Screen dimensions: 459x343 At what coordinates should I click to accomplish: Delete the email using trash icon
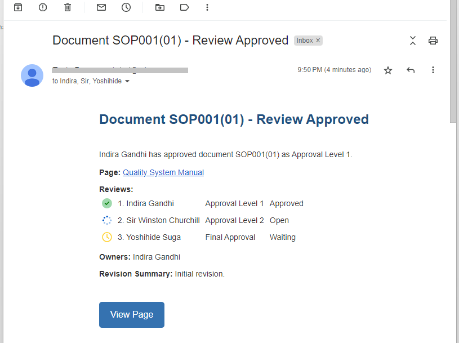click(x=68, y=7)
